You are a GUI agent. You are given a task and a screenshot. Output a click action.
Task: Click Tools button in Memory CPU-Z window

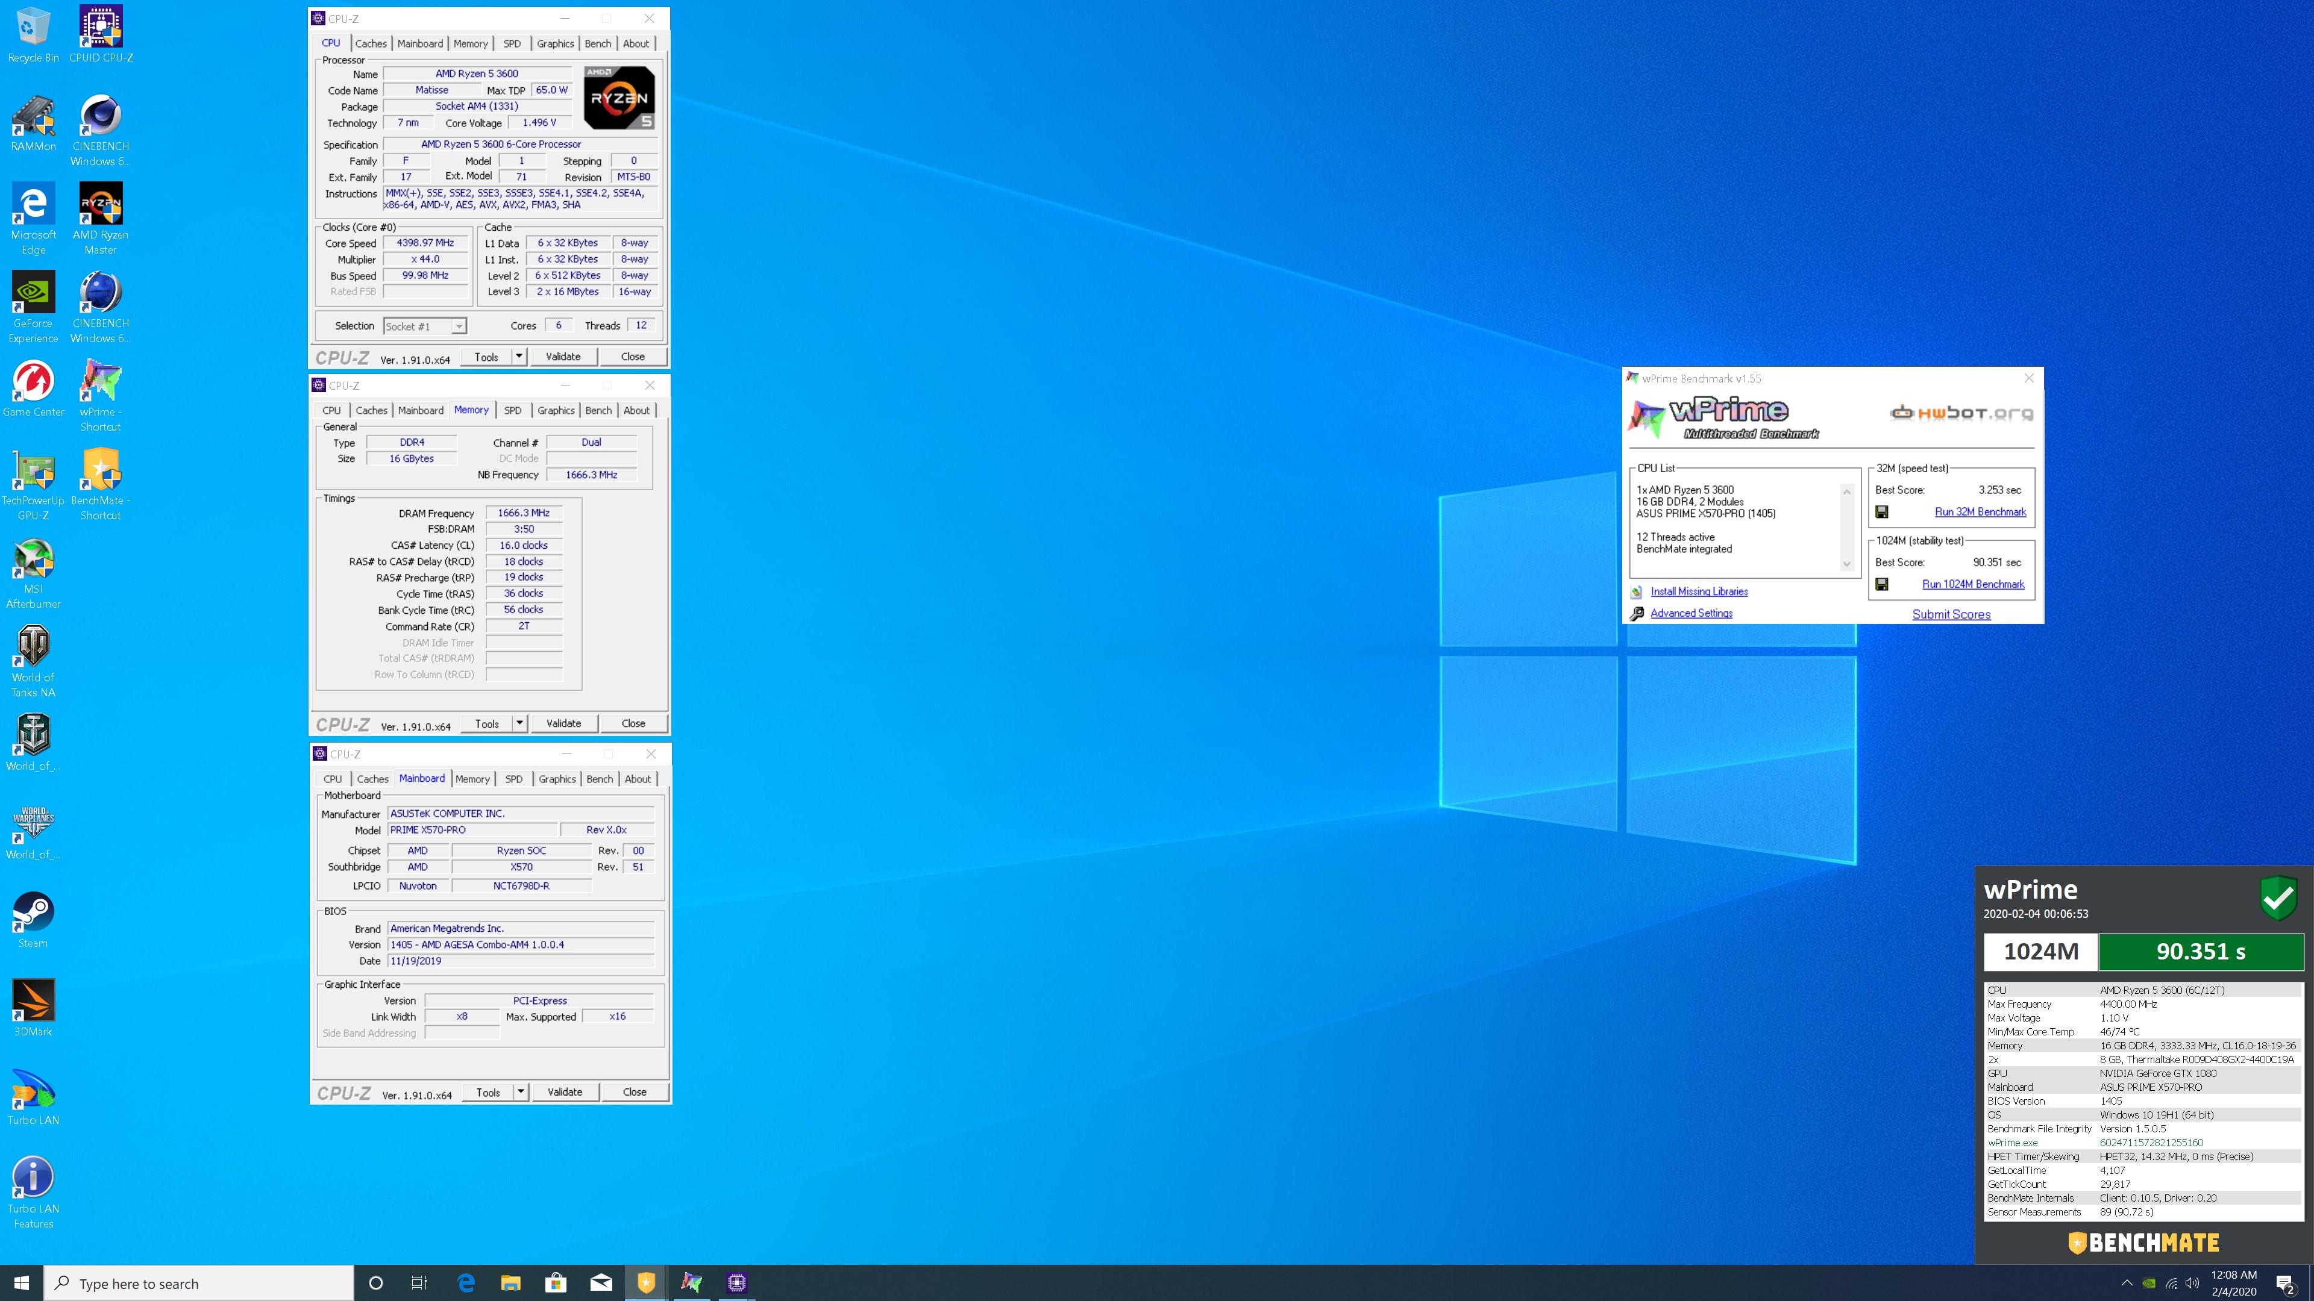[x=487, y=723]
